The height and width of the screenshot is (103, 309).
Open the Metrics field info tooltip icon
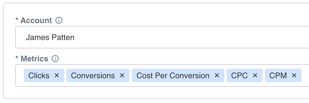pyautogui.click(x=55, y=59)
